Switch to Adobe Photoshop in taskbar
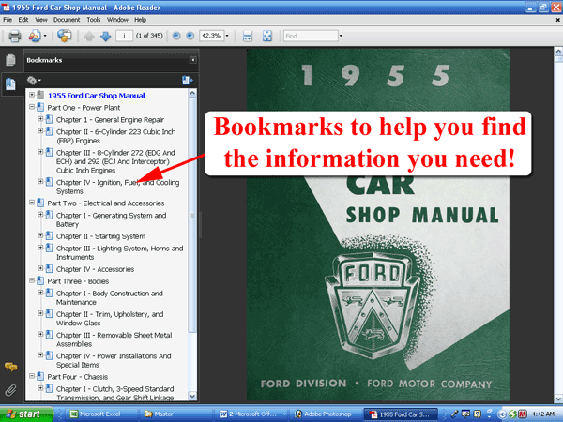 point(326,414)
